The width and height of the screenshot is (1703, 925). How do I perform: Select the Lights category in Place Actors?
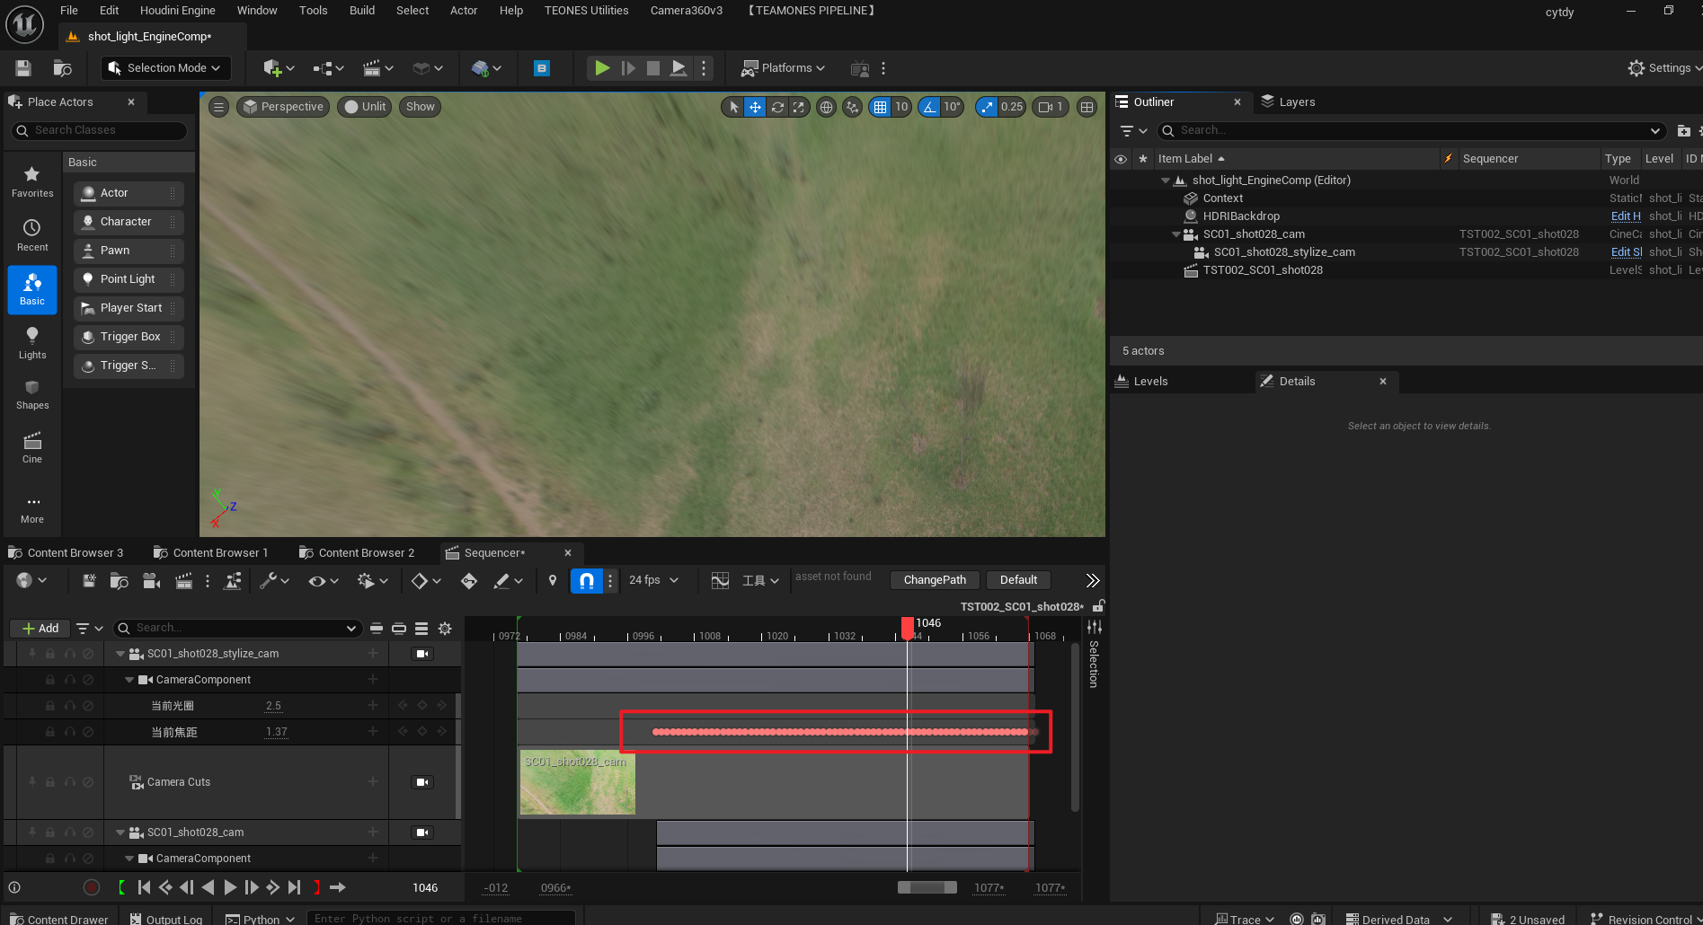[x=32, y=341]
